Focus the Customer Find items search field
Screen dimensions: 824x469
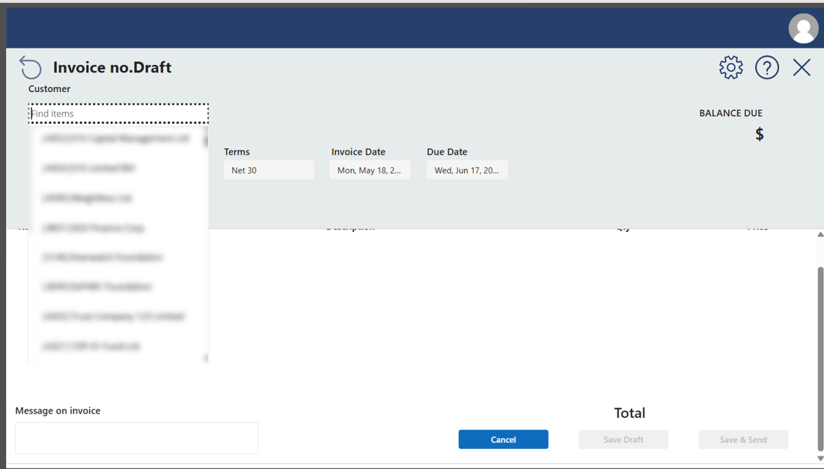coord(118,114)
